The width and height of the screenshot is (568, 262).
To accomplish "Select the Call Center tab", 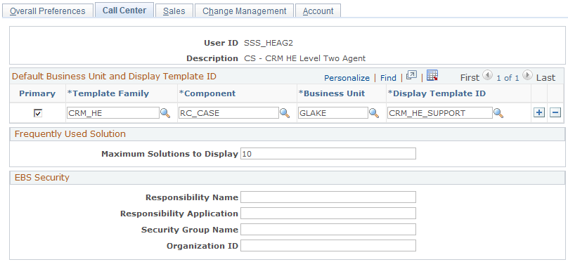I will click(x=124, y=10).
